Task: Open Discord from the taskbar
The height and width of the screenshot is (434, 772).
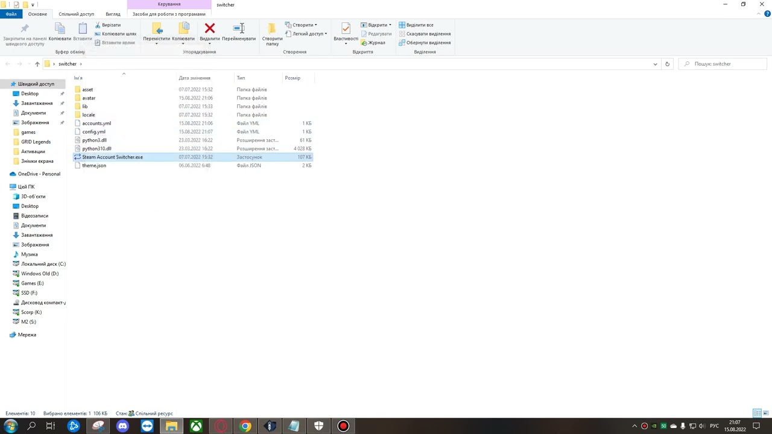Action: 122,426
